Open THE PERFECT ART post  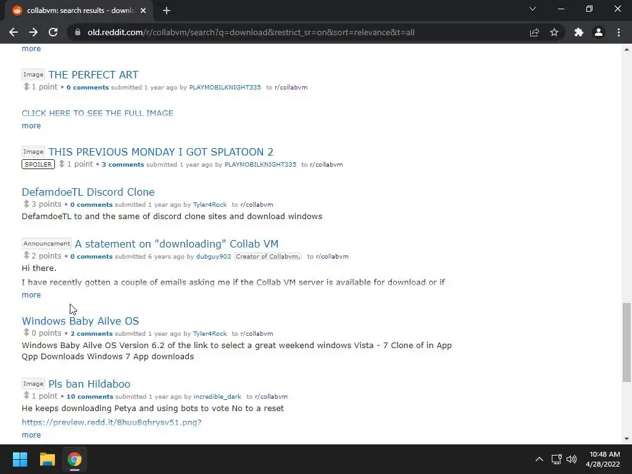[94, 75]
